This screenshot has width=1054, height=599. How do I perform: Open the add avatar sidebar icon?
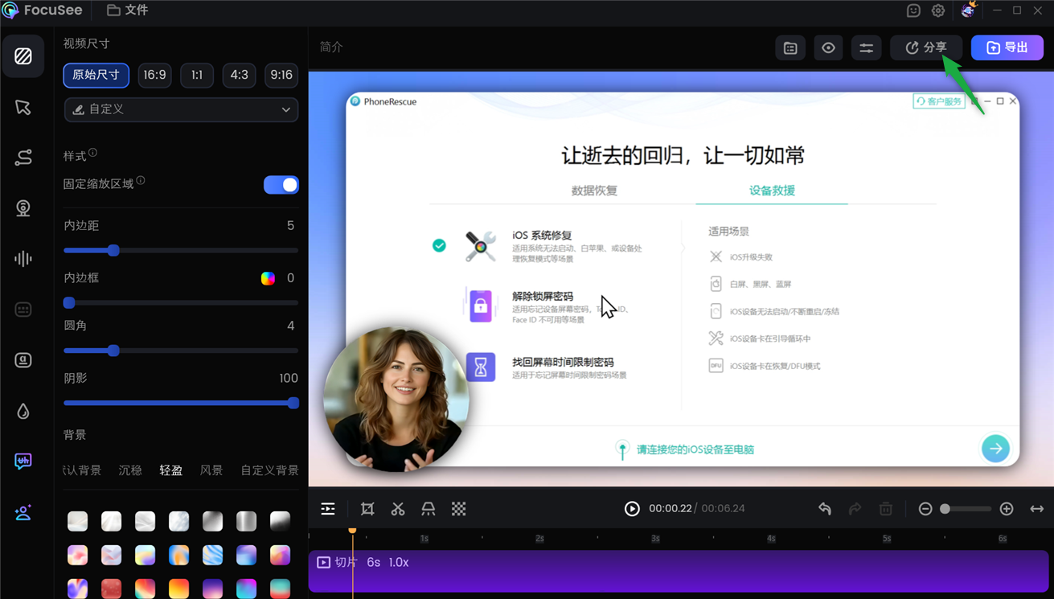click(23, 512)
